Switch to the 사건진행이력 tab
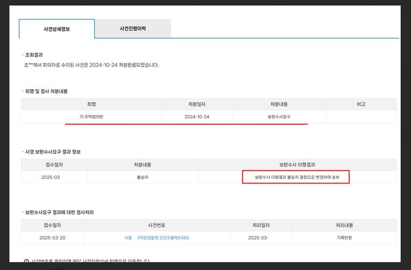411x270 pixels. tap(133, 29)
